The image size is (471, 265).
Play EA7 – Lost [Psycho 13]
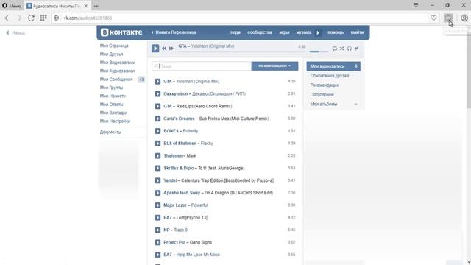click(x=157, y=218)
